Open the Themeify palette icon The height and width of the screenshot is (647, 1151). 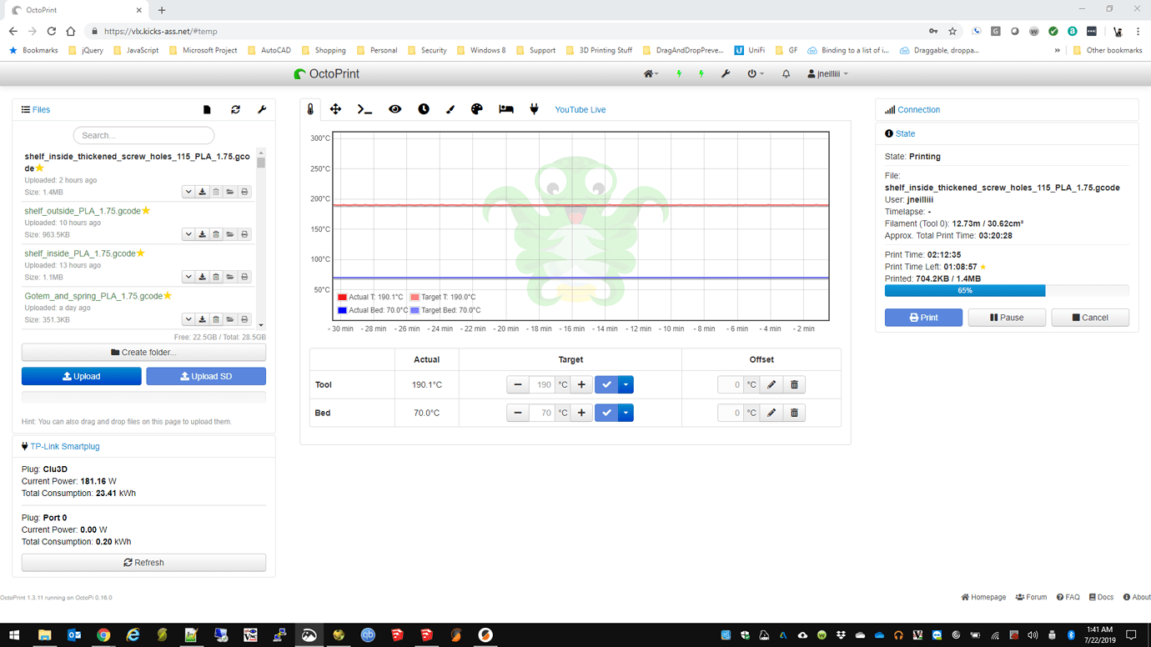pyautogui.click(x=476, y=109)
